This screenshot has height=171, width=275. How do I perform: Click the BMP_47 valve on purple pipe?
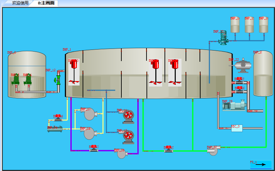tap(94, 149)
